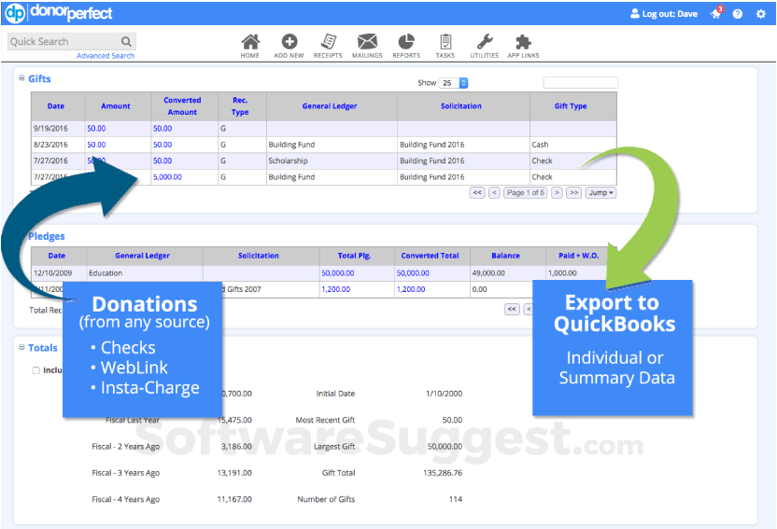Image resolution: width=777 pixels, height=529 pixels.
Task: Open the Utilities wrench icon
Action: pyautogui.click(x=485, y=42)
